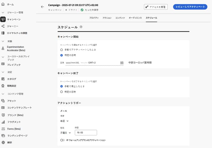Open the 毎週 frequency dropdown
212x148 pixels.
pyautogui.click(x=64, y=121)
